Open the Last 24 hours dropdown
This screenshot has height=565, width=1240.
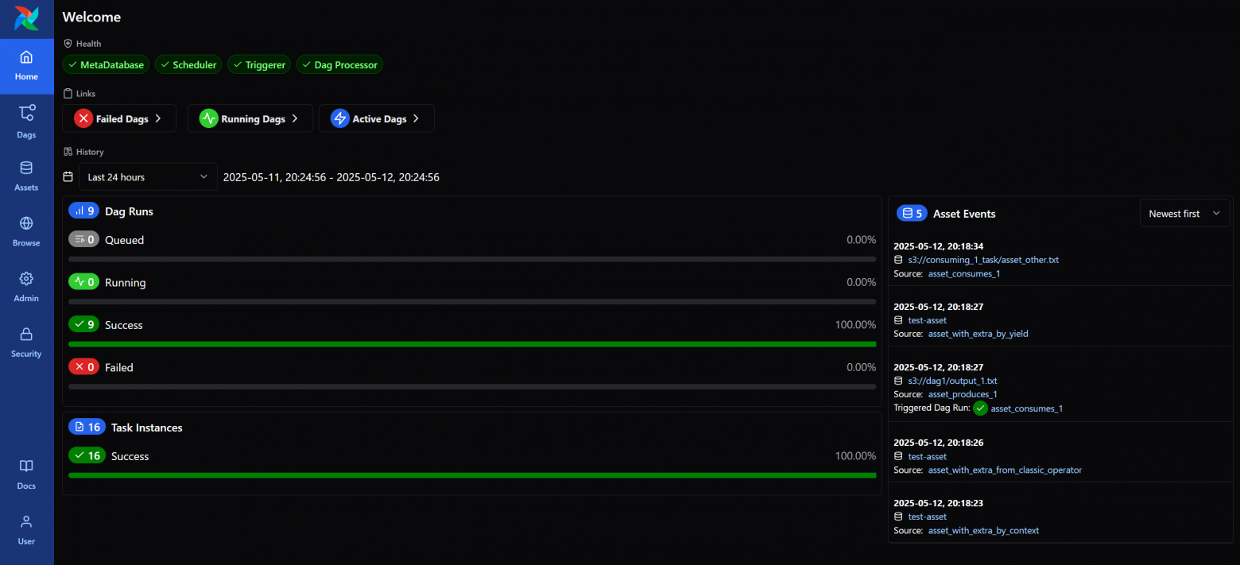coord(148,176)
